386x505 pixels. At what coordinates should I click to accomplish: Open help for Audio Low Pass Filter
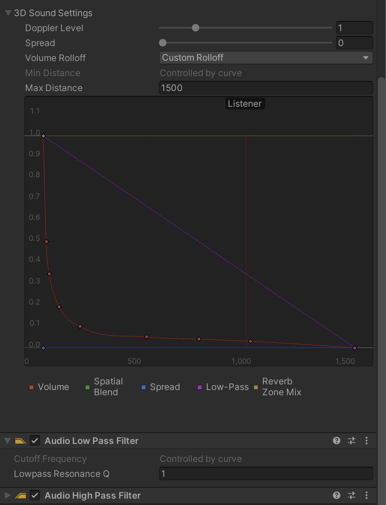coord(336,441)
